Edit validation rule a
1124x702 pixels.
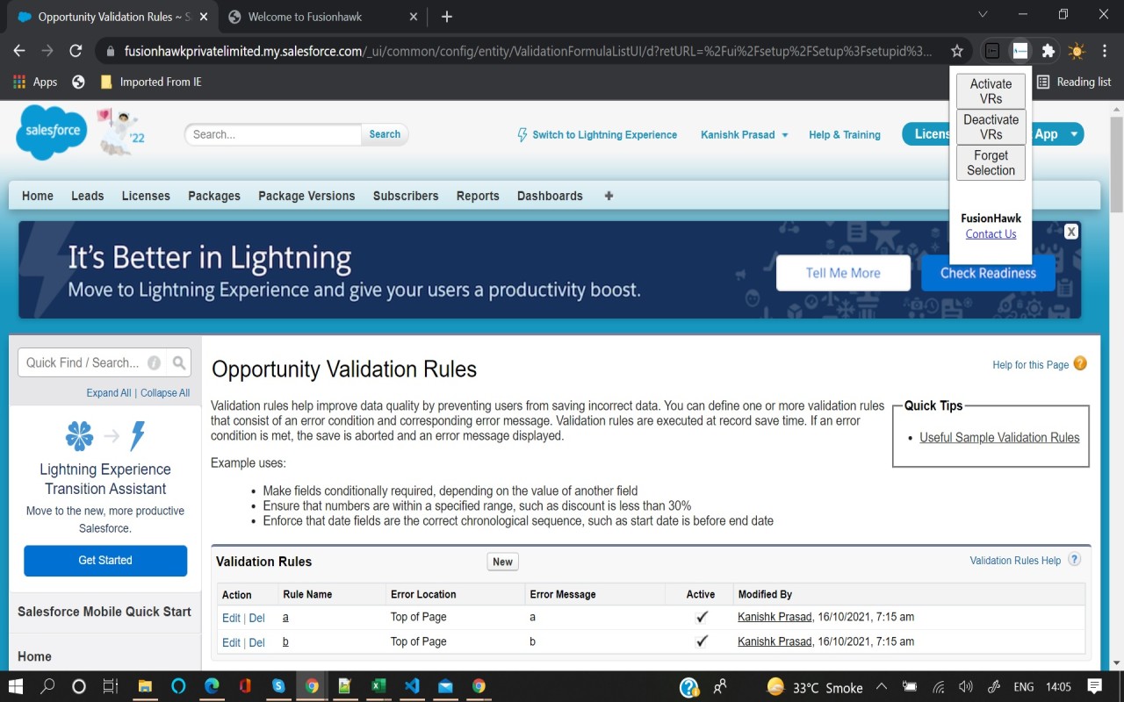click(231, 618)
